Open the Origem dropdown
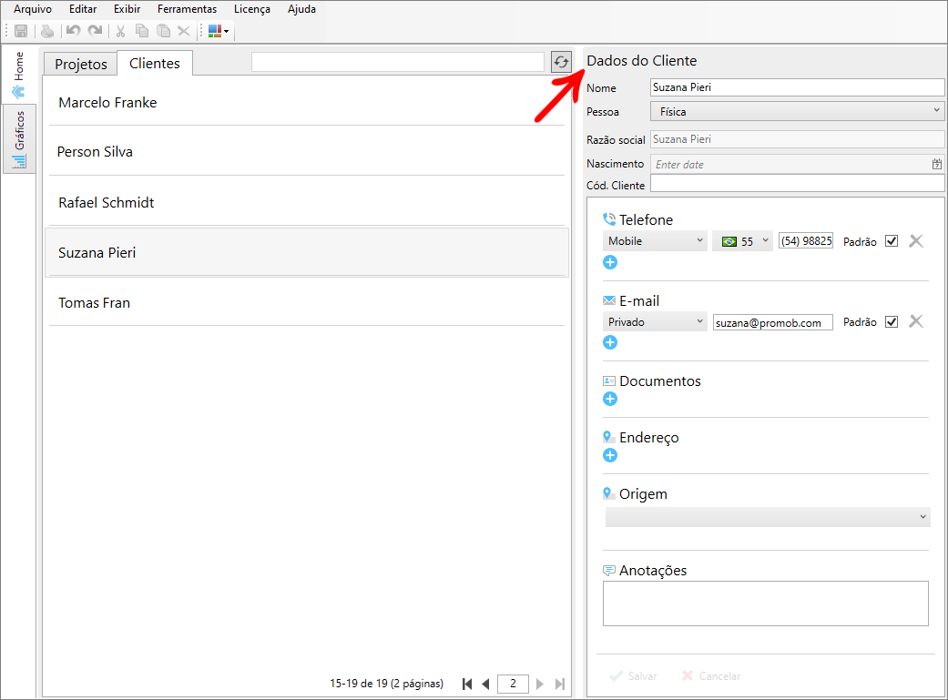This screenshot has height=700, width=948. click(767, 517)
